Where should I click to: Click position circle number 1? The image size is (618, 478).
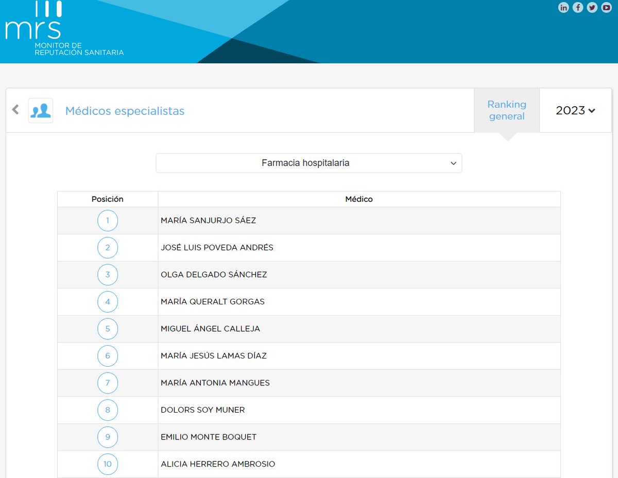[x=108, y=220]
